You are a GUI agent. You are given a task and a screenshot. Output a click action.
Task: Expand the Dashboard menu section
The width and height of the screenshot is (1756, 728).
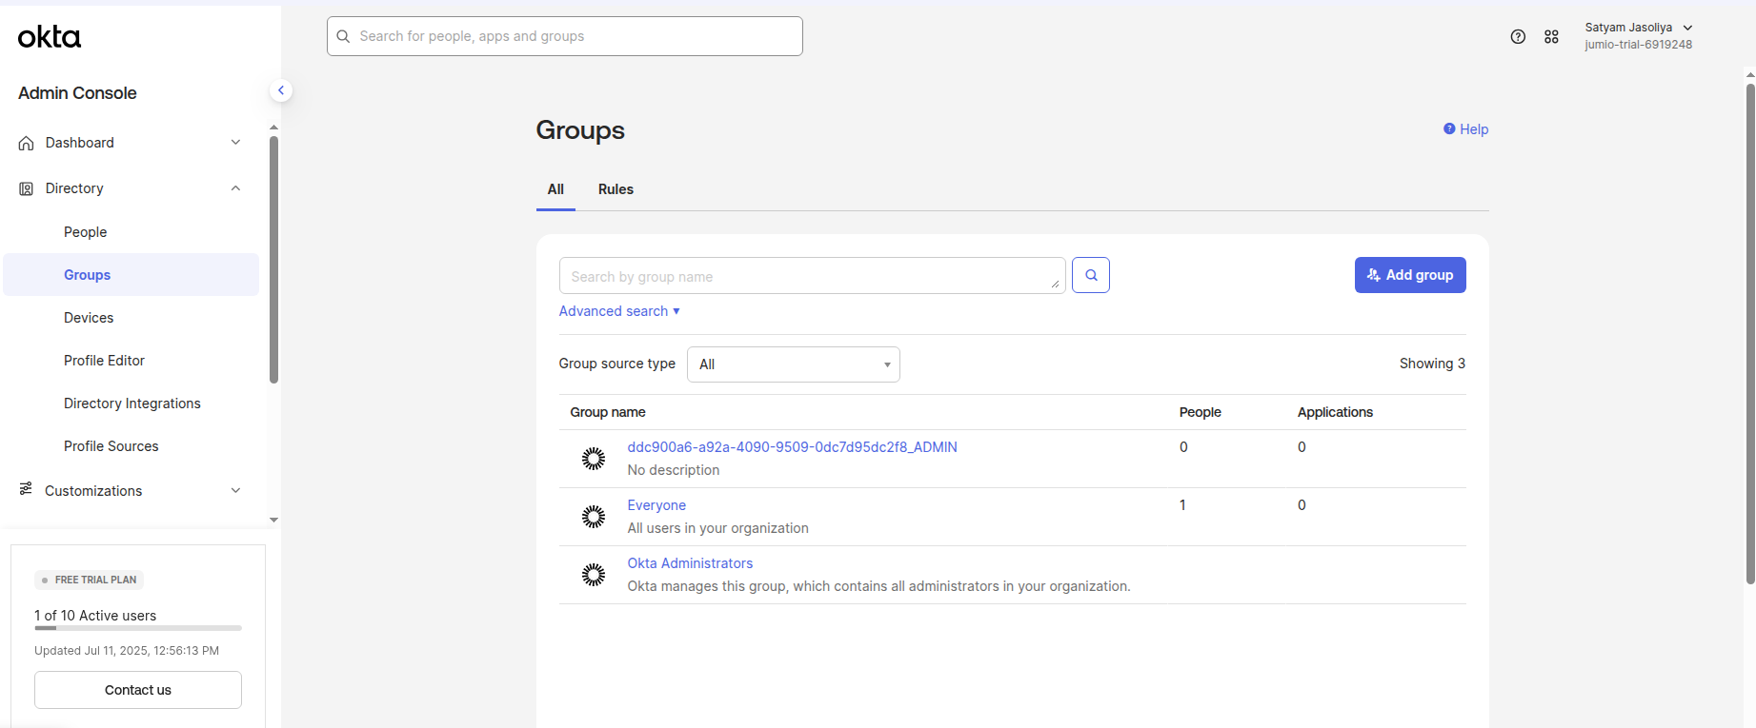235,143
